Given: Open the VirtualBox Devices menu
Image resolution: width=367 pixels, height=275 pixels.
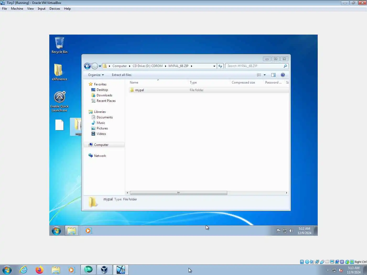Looking at the screenshot, I should pos(55,9).
